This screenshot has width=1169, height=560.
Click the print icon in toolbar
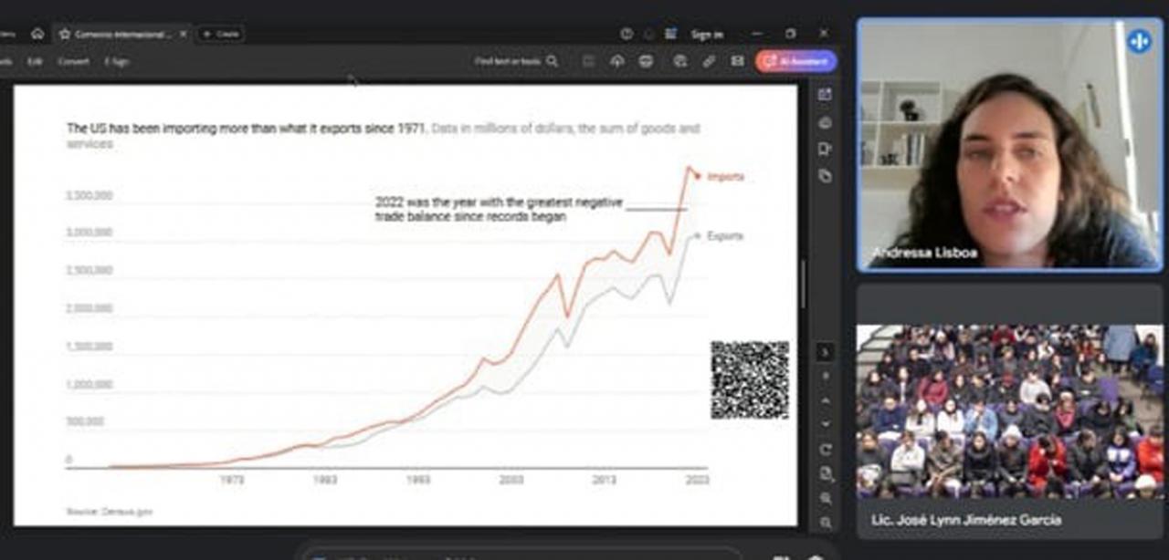(x=647, y=61)
